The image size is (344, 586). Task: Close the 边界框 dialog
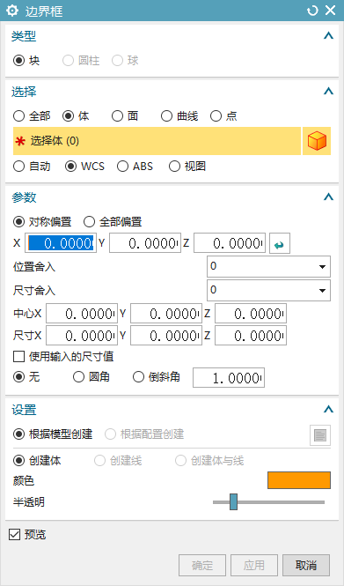click(x=331, y=11)
